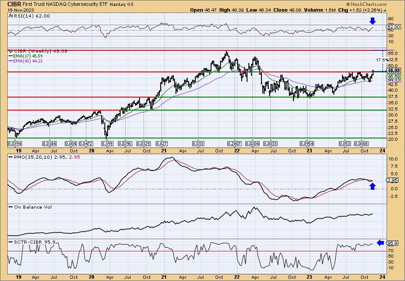Click the SCTR-CIBR 95.9 legend label
The image size is (405, 281).
[x=32, y=242]
